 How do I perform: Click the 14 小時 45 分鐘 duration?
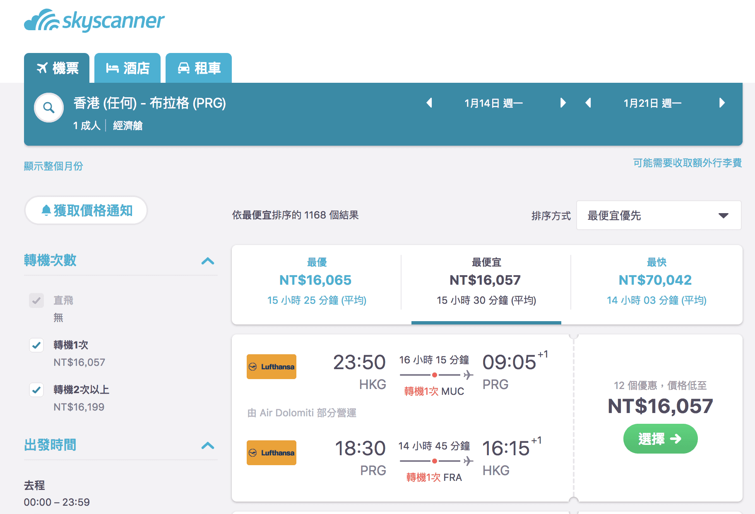pyautogui.click(x=434, y=446)
